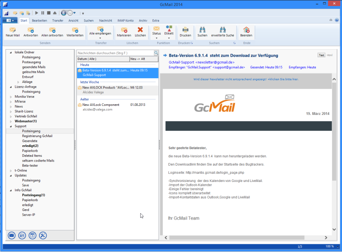
Task: Collapse the ribbon with the up caret
Action: point(331,20)
